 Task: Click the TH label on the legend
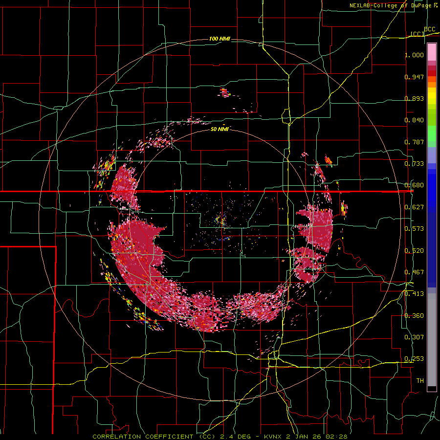click(420, 381)
